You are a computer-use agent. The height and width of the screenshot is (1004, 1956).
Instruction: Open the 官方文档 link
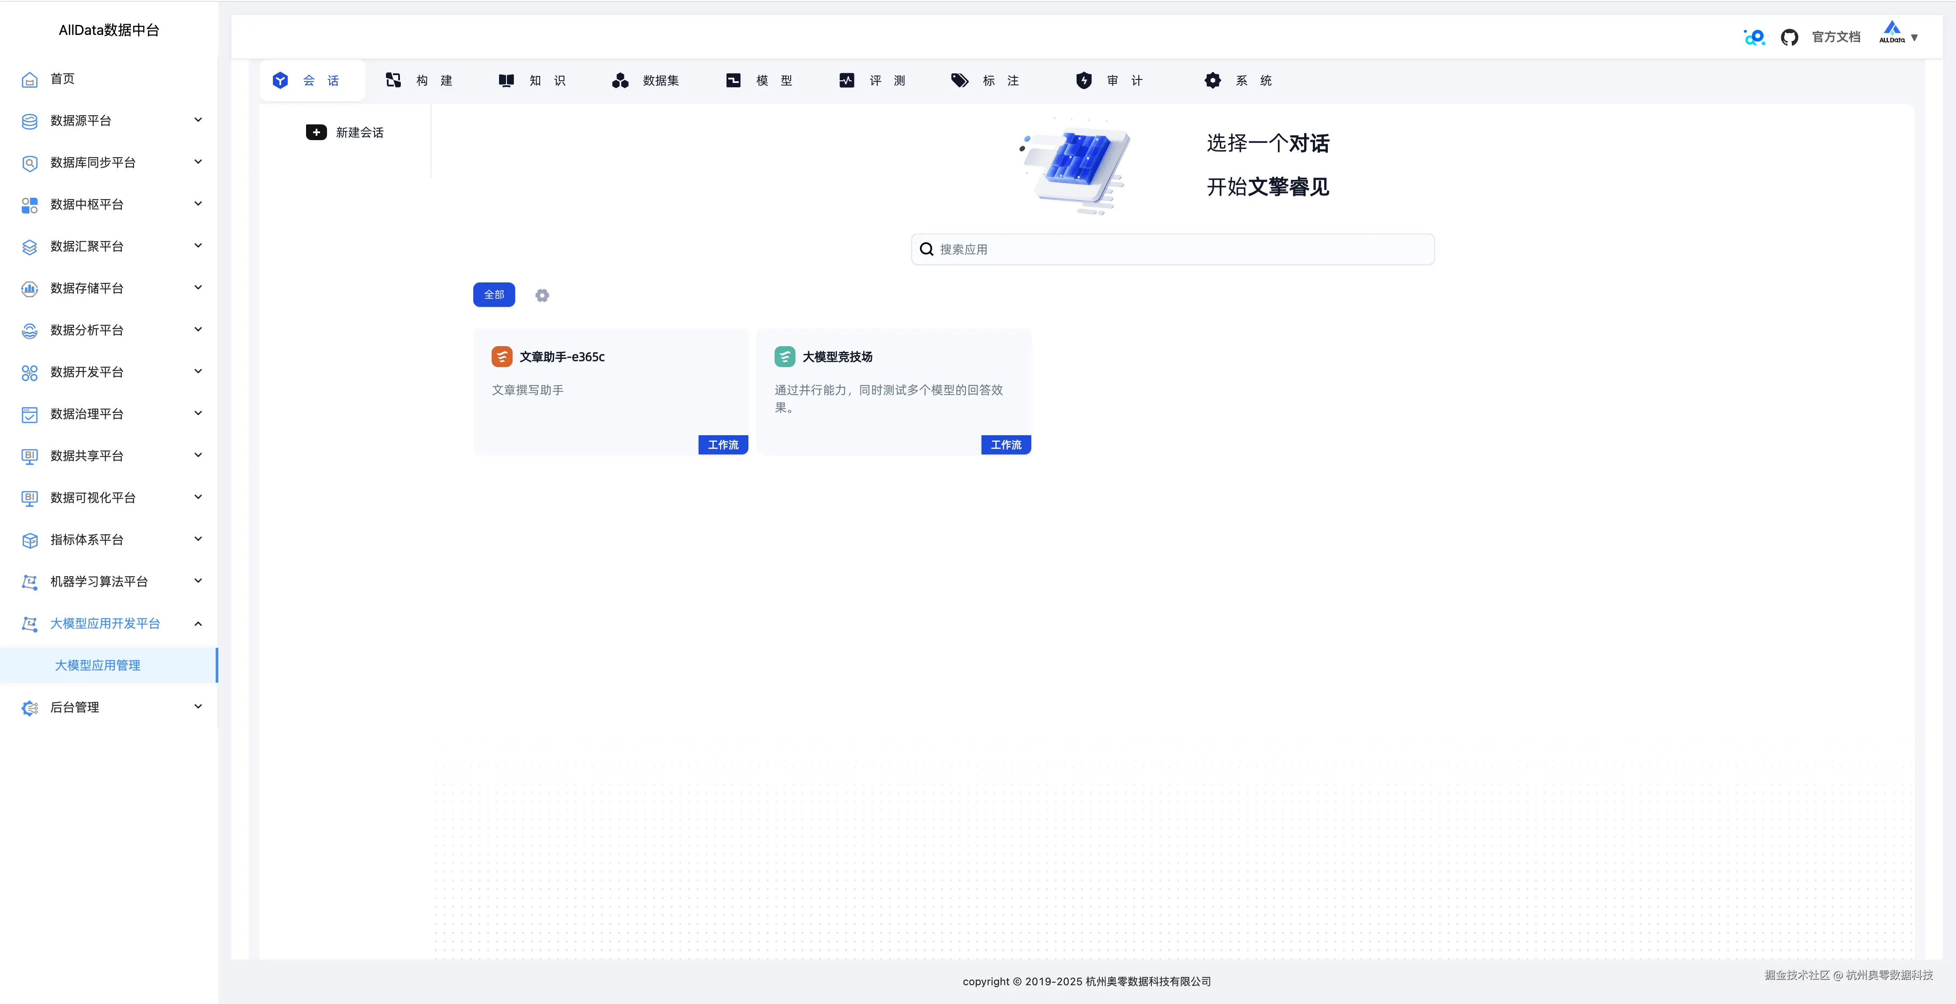pyautogui.click(x=1837, y=37)
